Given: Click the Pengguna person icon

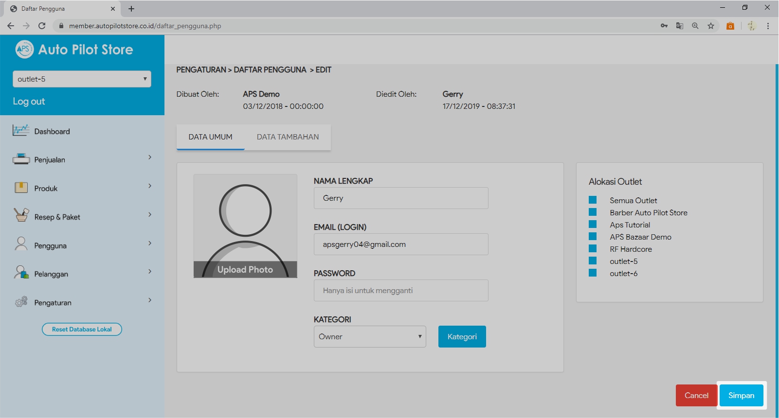Looking at the screenshot, I should [21, 244].
